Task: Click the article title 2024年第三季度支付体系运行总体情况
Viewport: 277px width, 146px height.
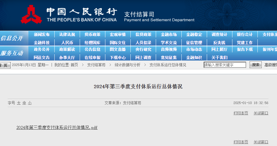Action: coord(138,87)
